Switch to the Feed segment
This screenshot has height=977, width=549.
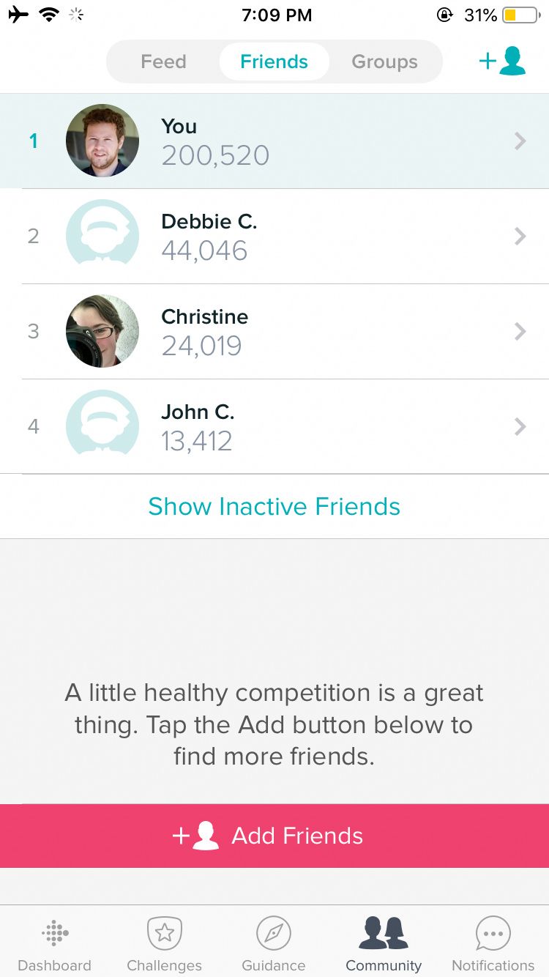(x=163, y=62)
